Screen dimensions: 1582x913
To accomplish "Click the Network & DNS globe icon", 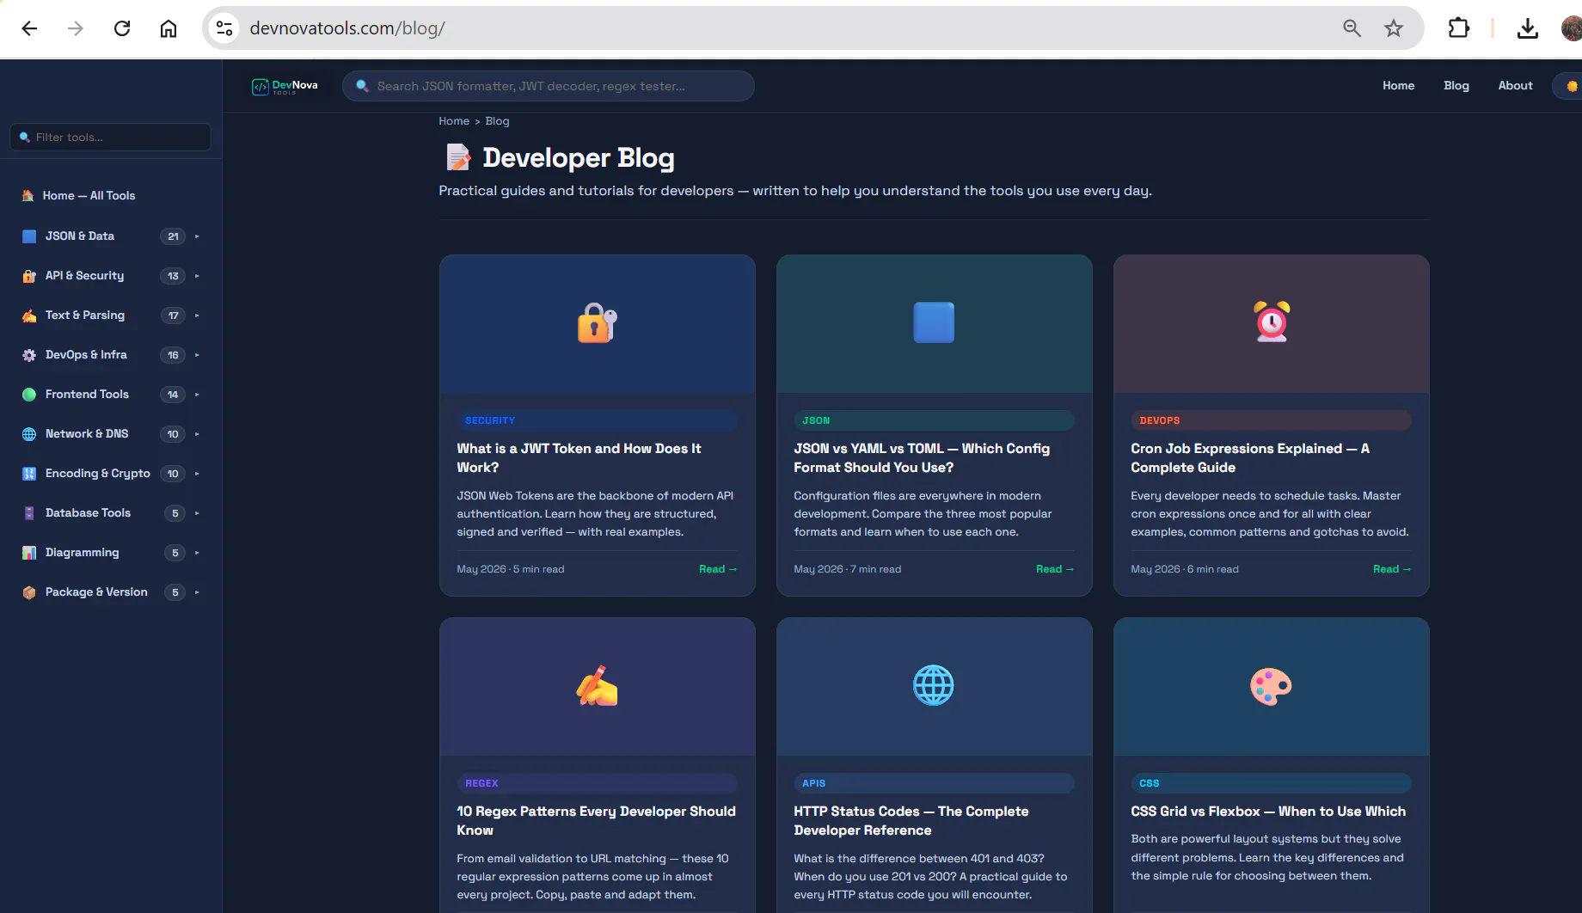I will tap(29, 434).
